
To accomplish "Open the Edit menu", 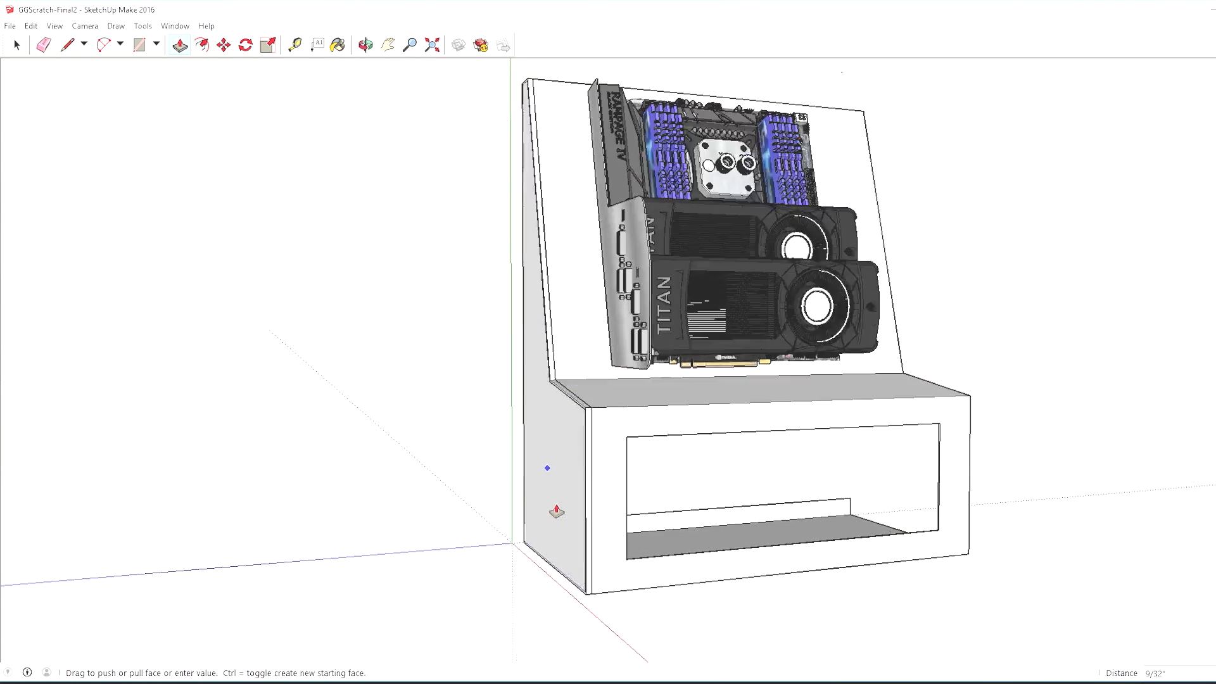I will [31, 26].
